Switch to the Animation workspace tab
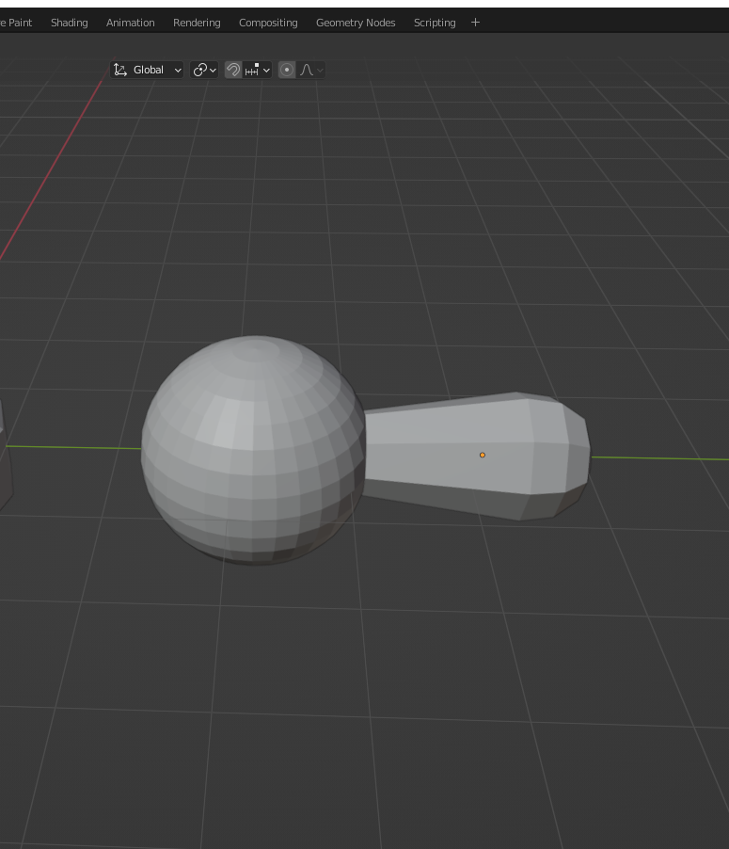The height and width of the screenshot is (849, 729). point(131,23)
